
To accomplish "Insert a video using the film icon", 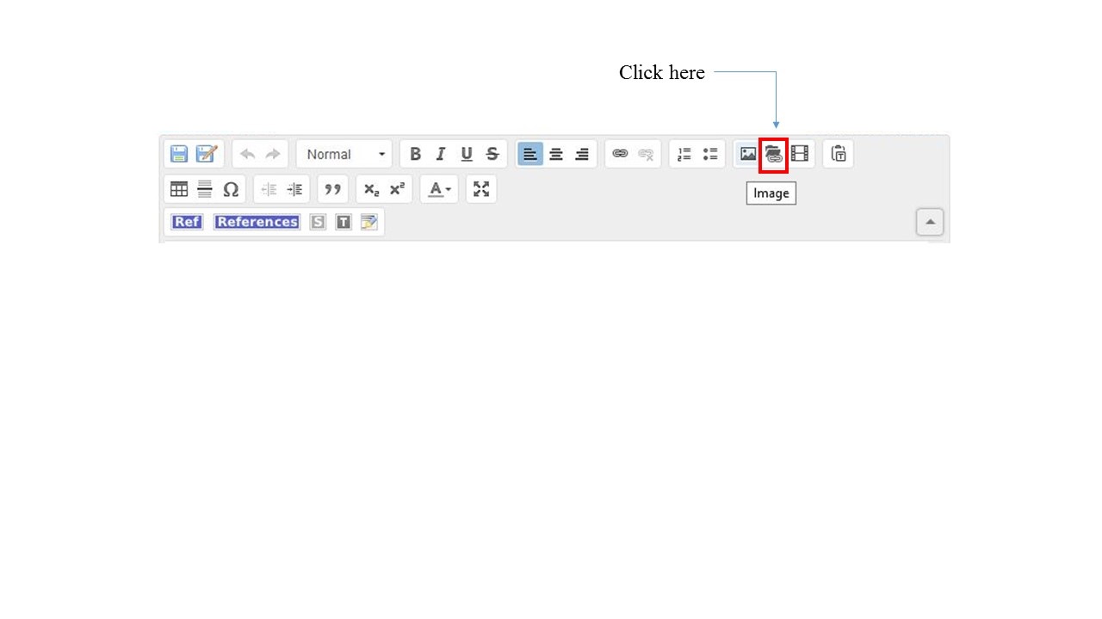I will click(800, 154).
